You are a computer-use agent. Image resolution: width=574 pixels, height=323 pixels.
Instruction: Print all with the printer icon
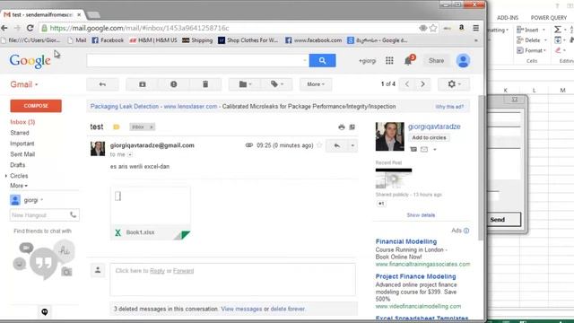click(342, 127)
